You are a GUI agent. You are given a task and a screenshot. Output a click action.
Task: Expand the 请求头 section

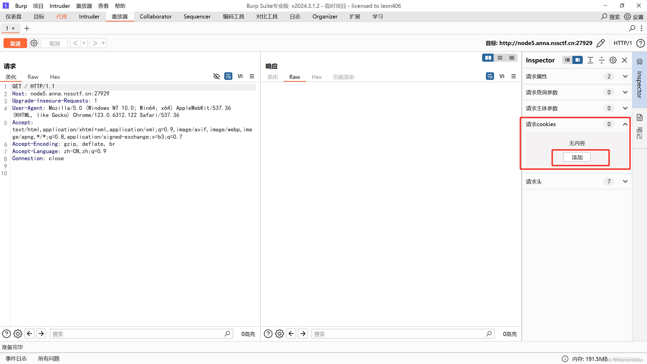[625, 181]
